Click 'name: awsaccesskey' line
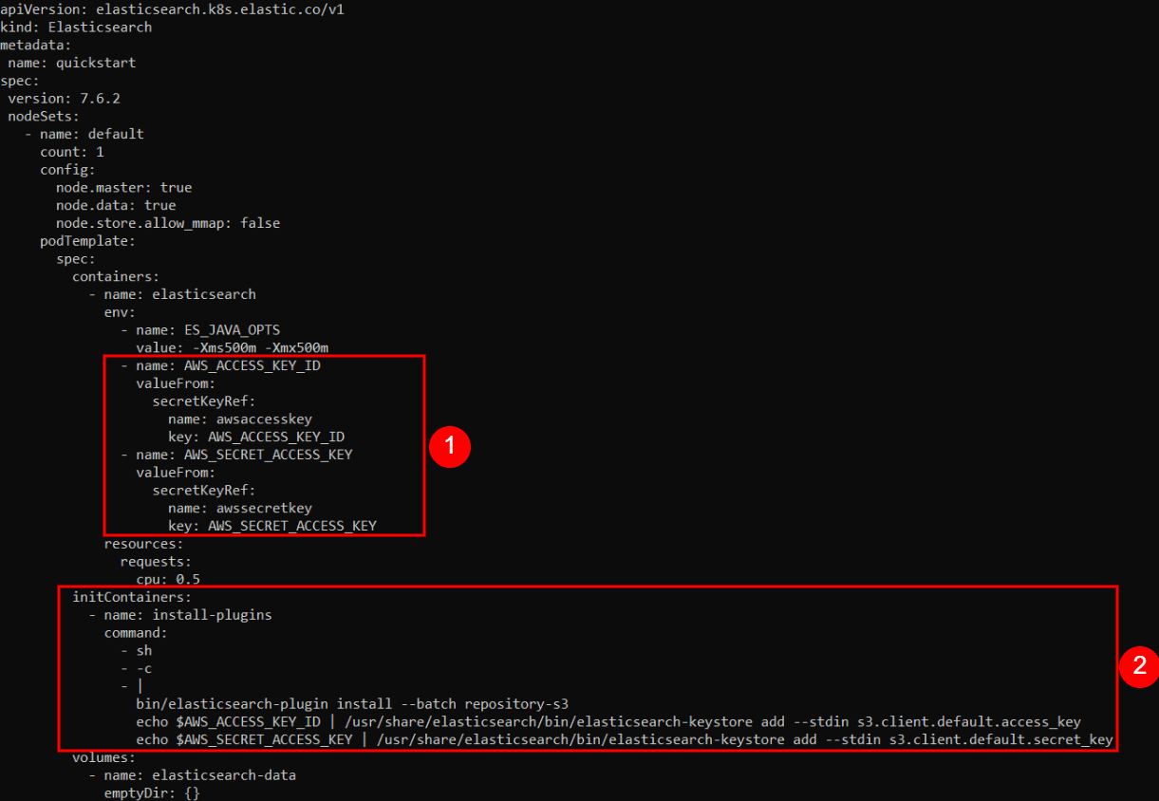The height and width of the screenshot is (801, 1159). click(x=240, y=419)
